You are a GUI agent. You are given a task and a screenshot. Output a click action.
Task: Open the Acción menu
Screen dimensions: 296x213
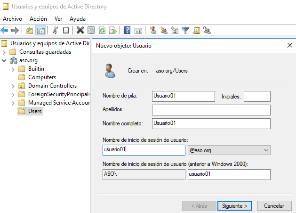(x=38, y=19)
